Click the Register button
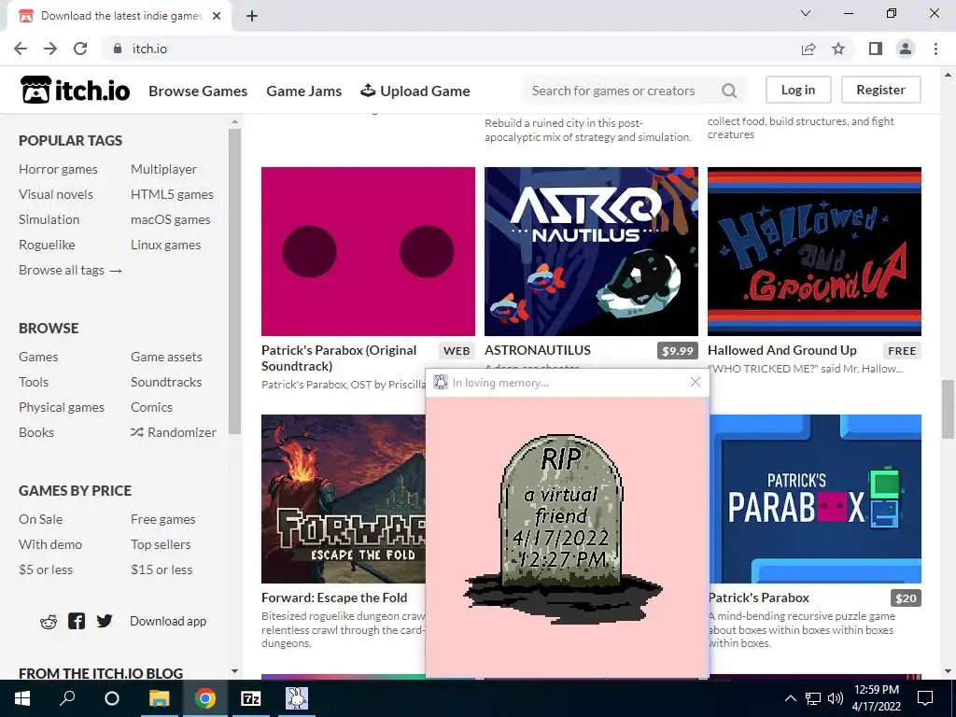Screen dimensions: 956x717 pyautogui.click(x=880, y=90)
